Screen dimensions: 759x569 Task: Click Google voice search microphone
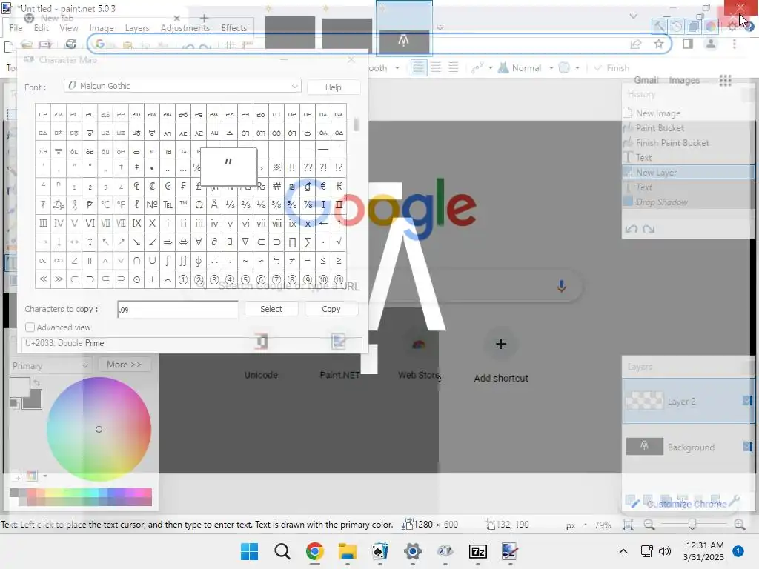pyautogui.click(x=562, y=286)
